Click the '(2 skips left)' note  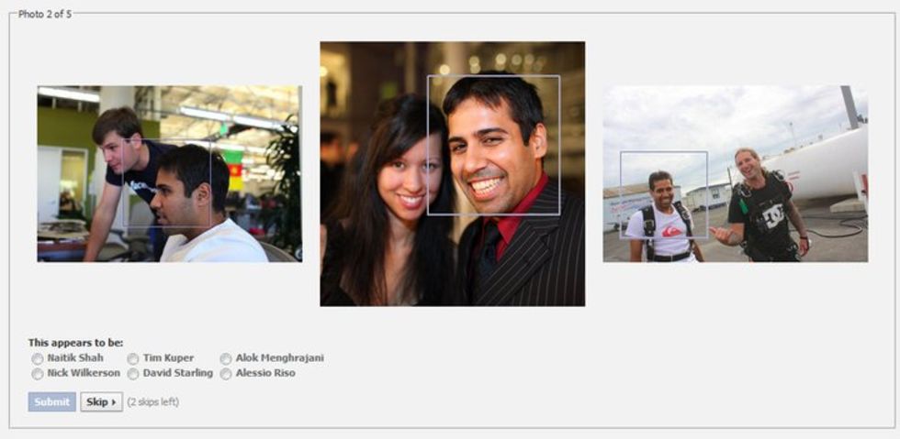tap(153, 401)
